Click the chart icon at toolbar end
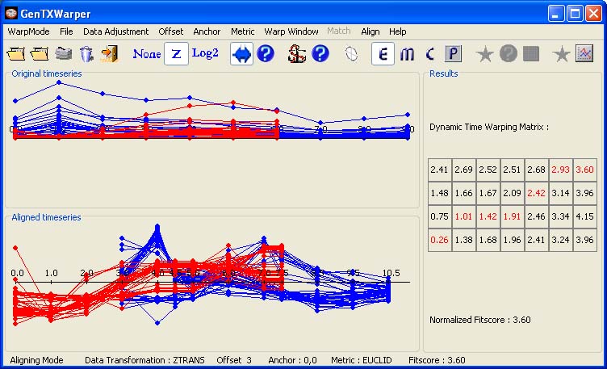This screenshot has width=607, height=369. click(584, 54)
